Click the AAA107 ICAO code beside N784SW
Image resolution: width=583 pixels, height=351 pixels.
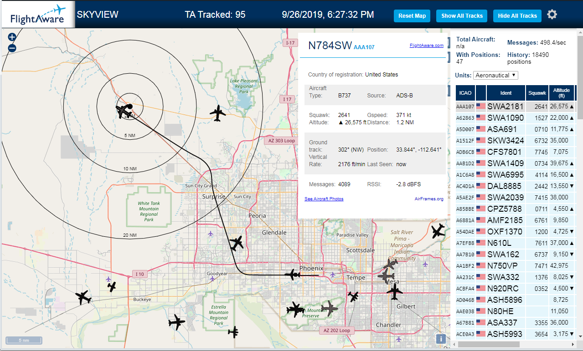pos(364,47)
